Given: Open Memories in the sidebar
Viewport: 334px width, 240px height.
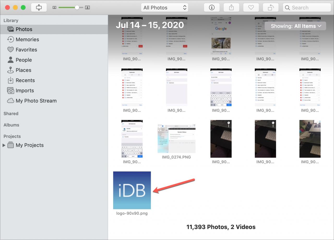Looking at the screenshot, I should tap(54, 39).
